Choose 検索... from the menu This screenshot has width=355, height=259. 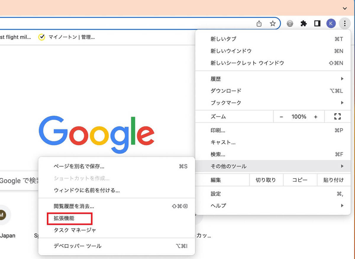tap(273, 154)
